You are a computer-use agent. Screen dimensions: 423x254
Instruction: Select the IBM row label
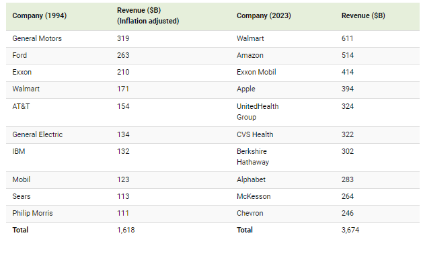[19, 151]
